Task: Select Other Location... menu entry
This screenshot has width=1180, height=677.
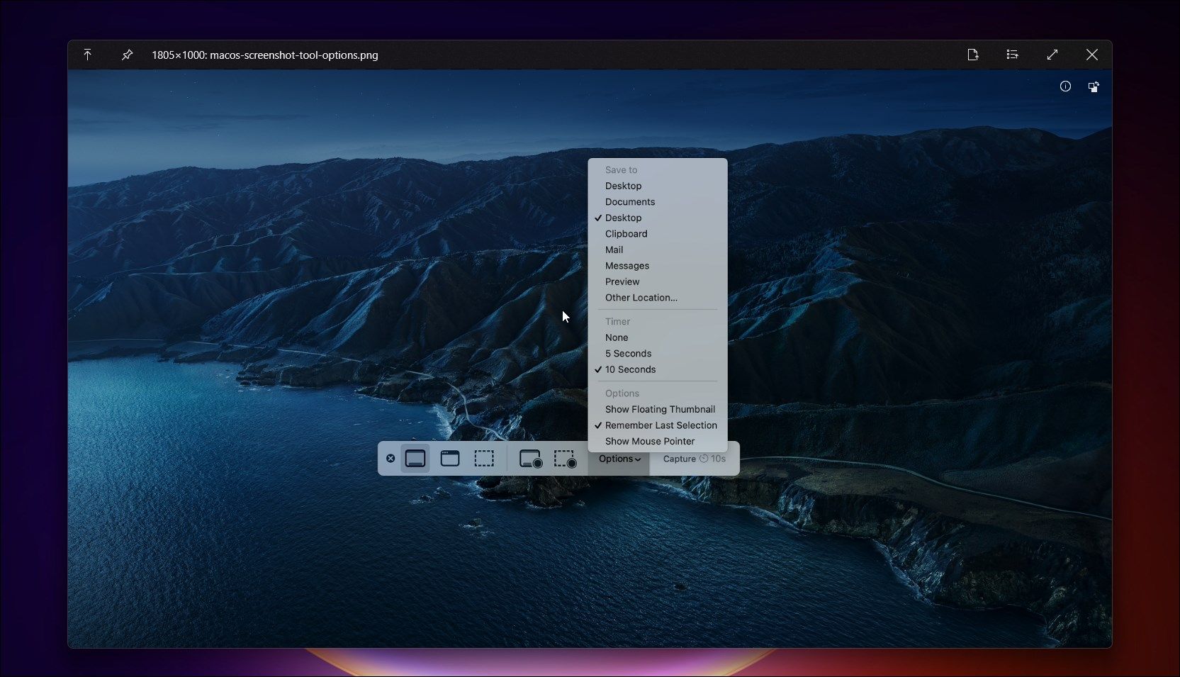Action: pyautogui.click(x=641, y=298)
